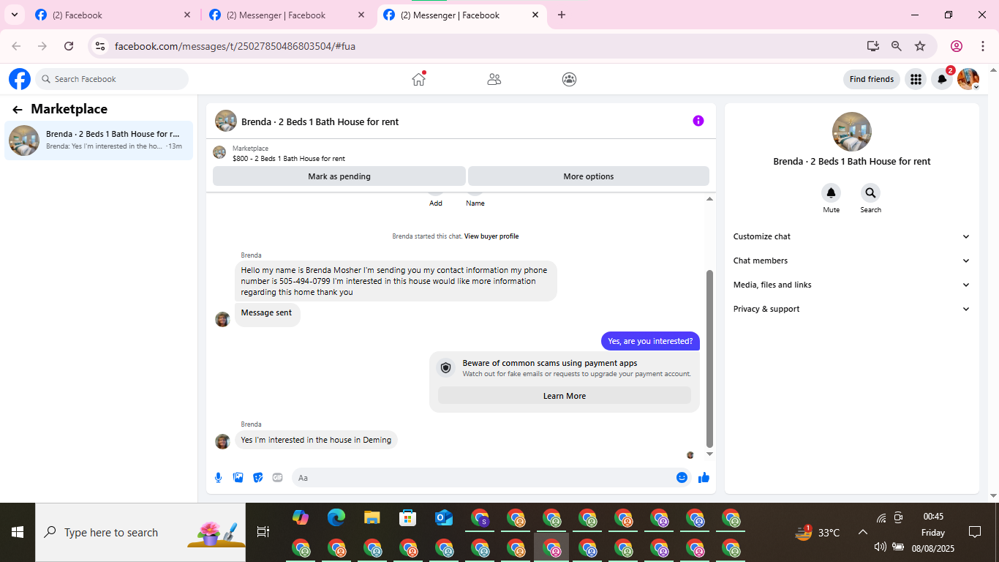The width and height of the screenshot is (999, 562).
Task: Choose a sticker icon
Action: coord(257,478)
